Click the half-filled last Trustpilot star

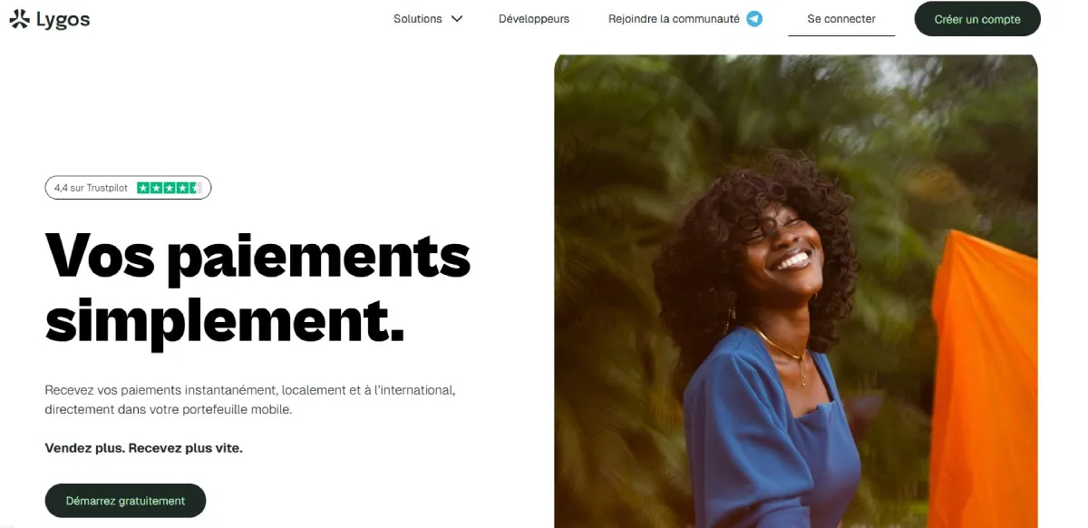[x=195, y=188]
